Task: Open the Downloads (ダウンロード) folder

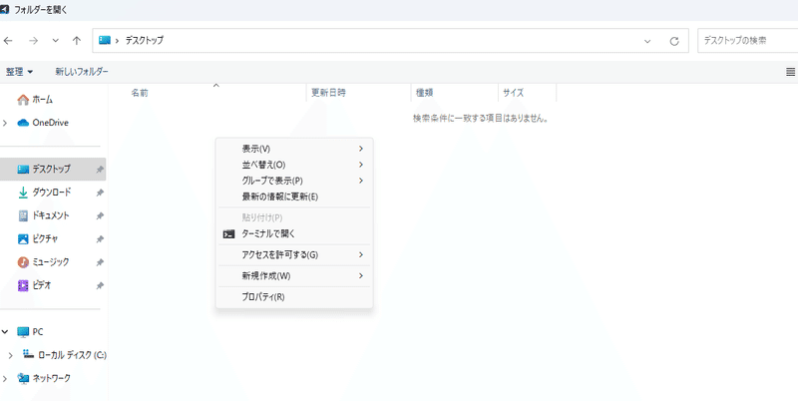Action: [x=52, y=193]
